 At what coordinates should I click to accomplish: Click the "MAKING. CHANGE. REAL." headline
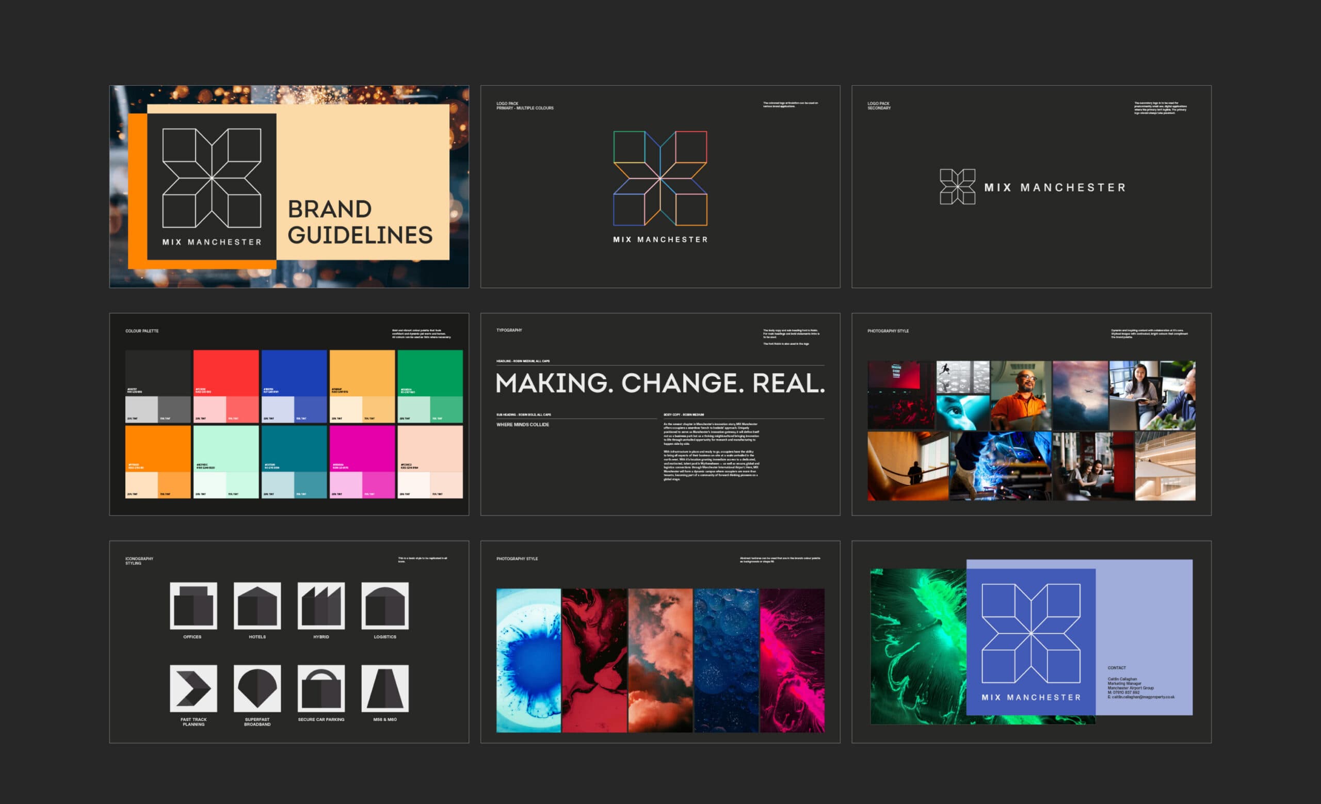click(x=660, y=383)
